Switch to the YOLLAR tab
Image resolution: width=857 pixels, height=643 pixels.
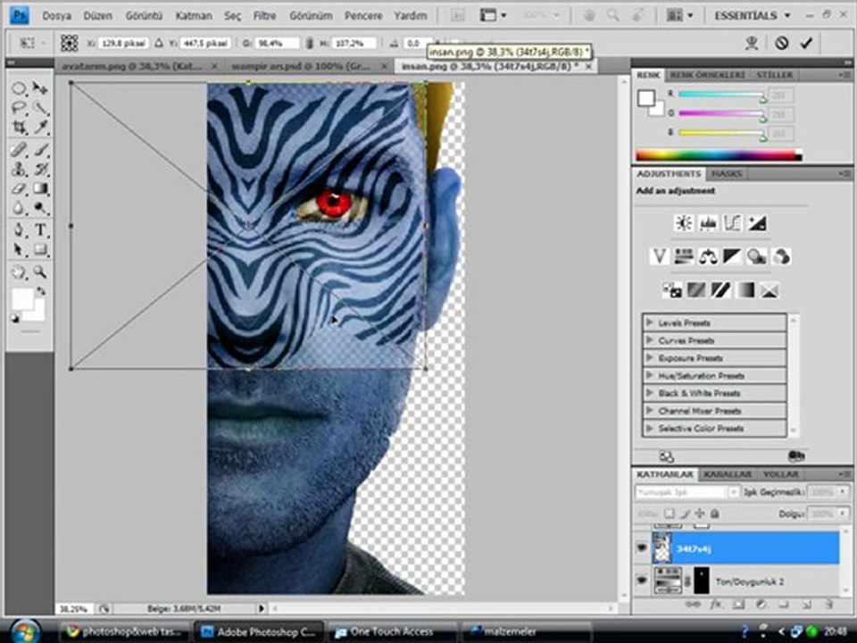click(781, 474)
